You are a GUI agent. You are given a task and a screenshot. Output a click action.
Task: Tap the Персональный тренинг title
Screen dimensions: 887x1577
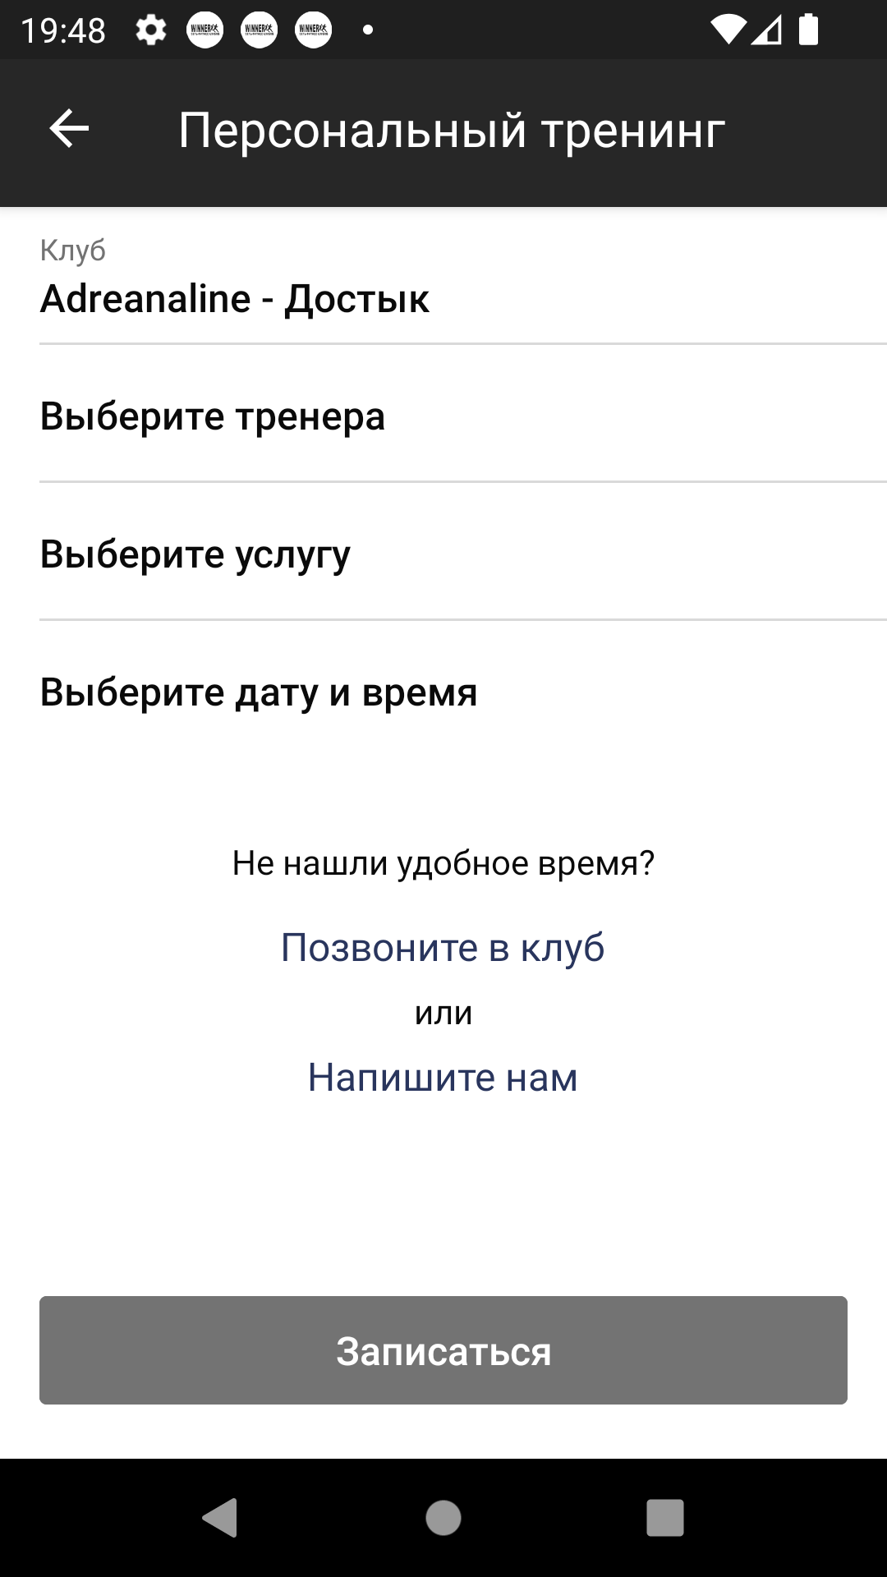click(452, 131)
